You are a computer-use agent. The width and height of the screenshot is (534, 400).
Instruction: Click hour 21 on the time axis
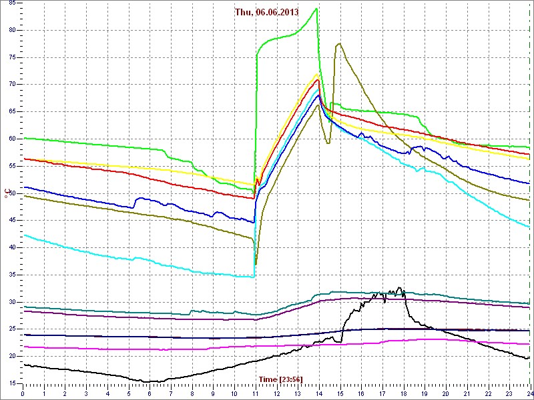click(467, 393)
